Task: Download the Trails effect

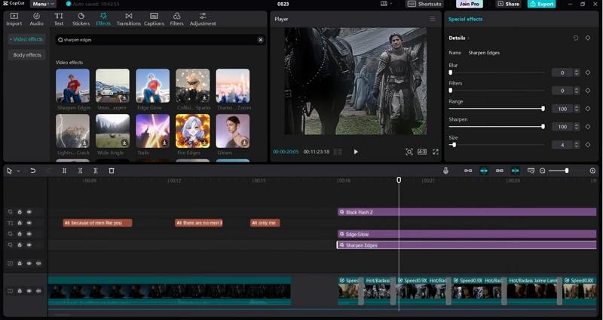Action: point(164,143)
